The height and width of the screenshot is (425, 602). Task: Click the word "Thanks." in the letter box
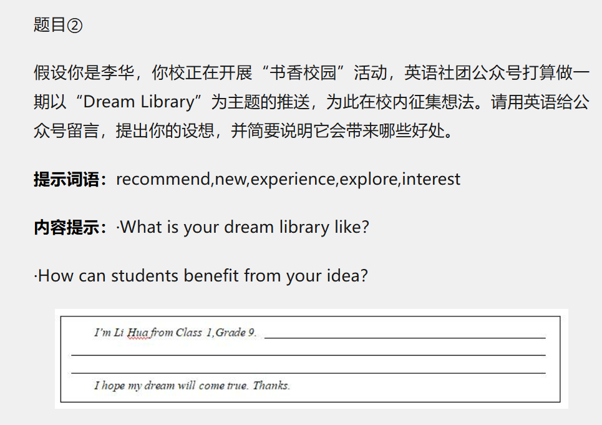[271, 385]
